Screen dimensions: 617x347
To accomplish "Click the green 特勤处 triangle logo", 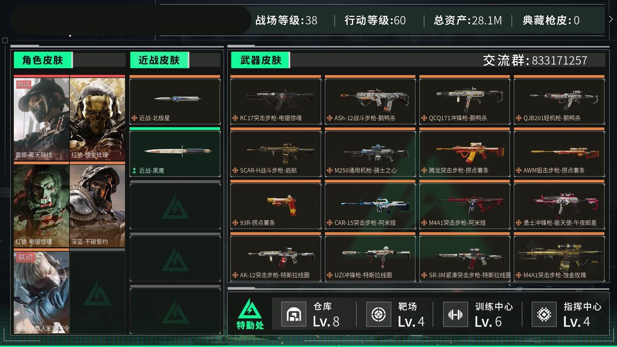I will [x=250, y=309].
